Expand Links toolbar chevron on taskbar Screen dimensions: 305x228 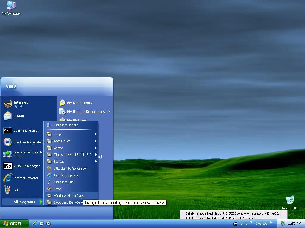tap(251, 222)
